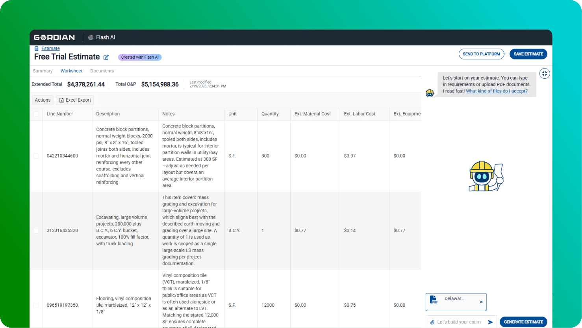
Task: Click the Save Estimate button
Action: 528,54
